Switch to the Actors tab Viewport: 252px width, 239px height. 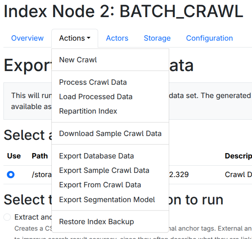tap(117, 38)
